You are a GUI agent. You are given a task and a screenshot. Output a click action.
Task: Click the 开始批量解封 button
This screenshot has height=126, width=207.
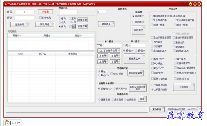[135, 73]
